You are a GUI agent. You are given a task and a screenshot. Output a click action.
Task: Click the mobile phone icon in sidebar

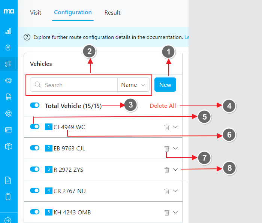point(8,197)
